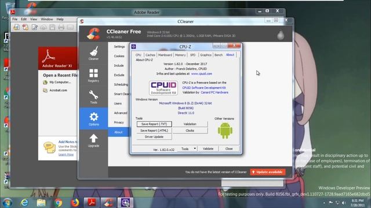Open the Tools wrench section in CCleaner
The height and width of the screenshot is (208, 371).
pyautogui.click(x=94, y=96)
